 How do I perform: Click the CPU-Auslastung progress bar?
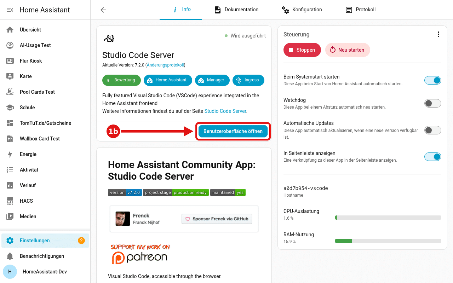[x=388, y=218]
